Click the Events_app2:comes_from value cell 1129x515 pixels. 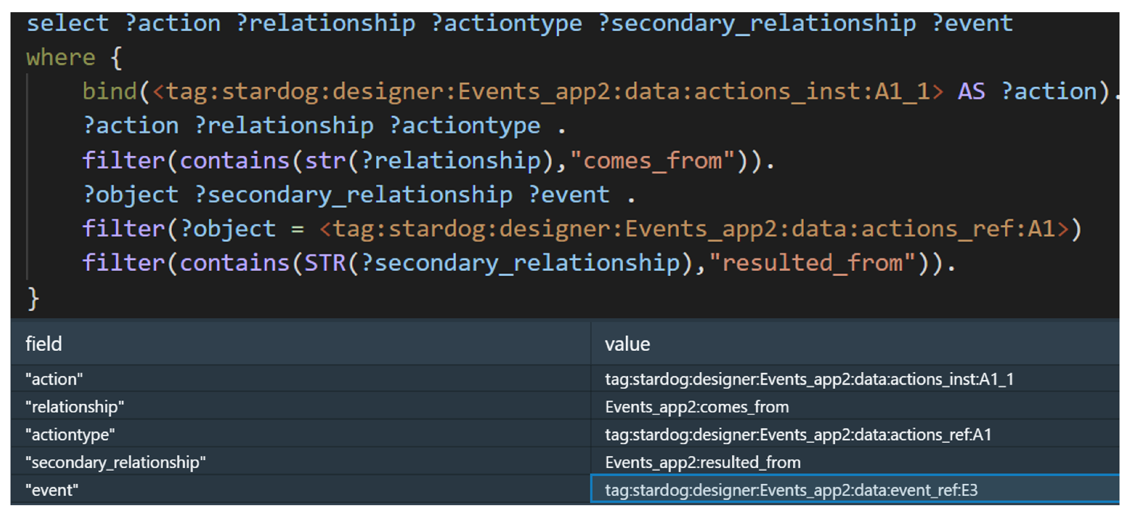[x=697, y=407]
